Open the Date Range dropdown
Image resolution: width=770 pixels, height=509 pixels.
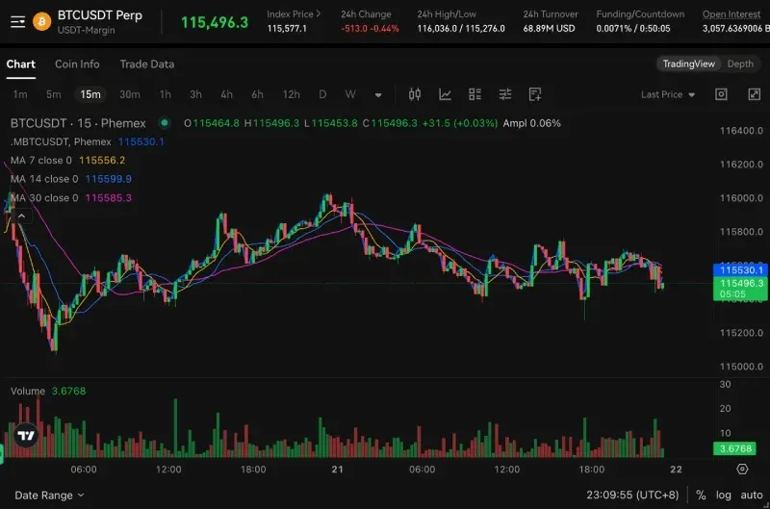click(x=49, y=496)
